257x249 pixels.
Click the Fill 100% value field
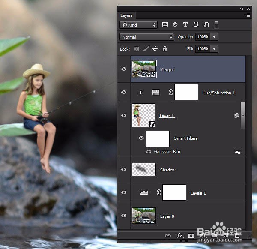203,49
